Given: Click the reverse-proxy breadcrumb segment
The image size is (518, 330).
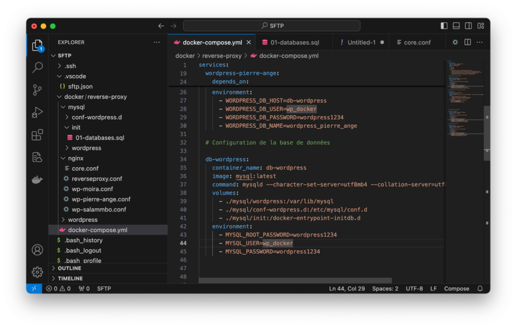Looking at the screenshot, I should [x=222, y=56].
